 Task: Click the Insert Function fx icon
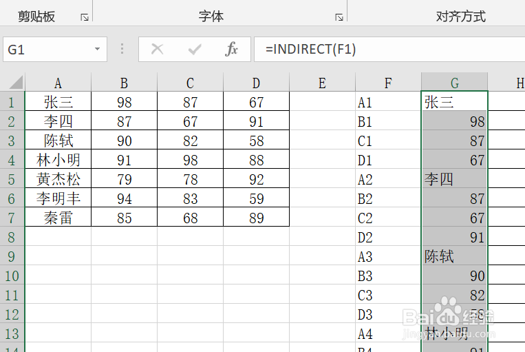231,50
